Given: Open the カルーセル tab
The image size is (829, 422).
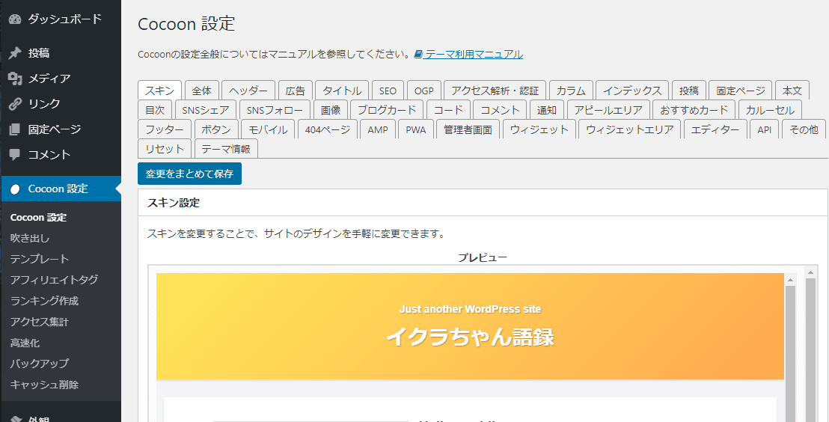Looking at the screenshot, I should tap(770, 110).
